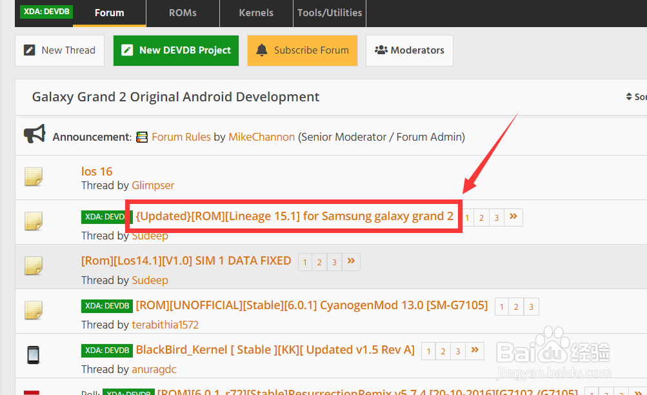Viewport: 647px width, 395px height.
Task: Open anuragdc's profile
Action: click(x=154, y=369)
